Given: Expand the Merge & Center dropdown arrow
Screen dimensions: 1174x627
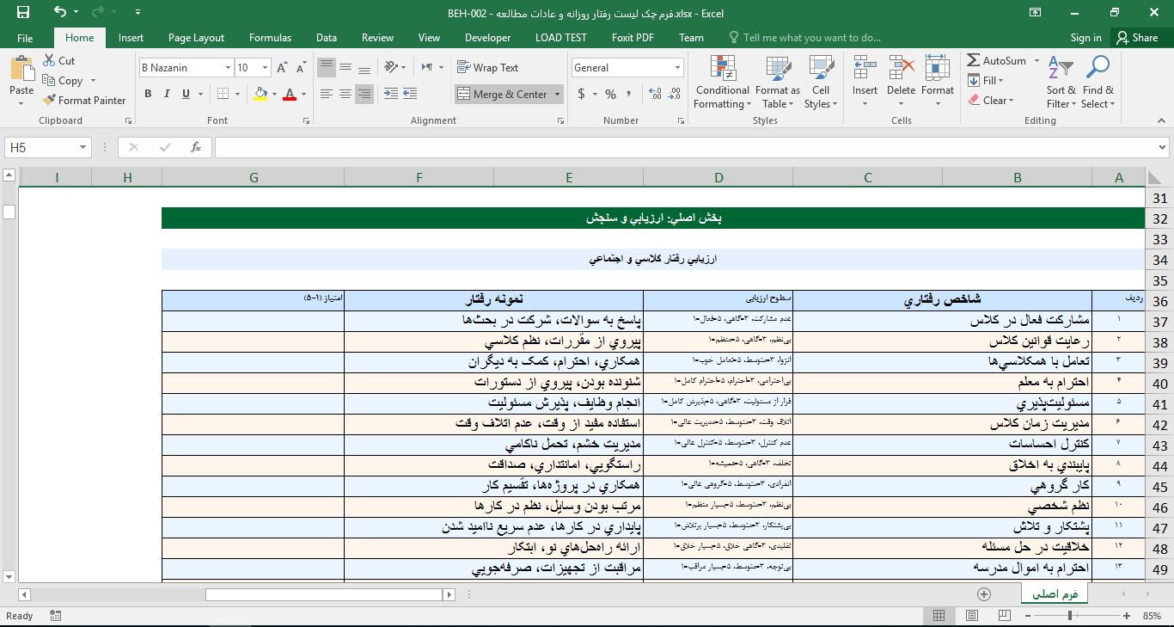Looking at the screenshot, I should click(x=557, y=95).
